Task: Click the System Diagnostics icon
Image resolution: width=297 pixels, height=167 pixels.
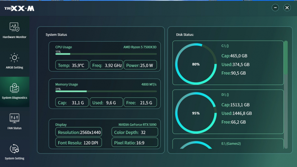Action: [x=15, y=88]
